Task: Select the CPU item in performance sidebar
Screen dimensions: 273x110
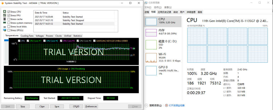Action: (163, 21)
